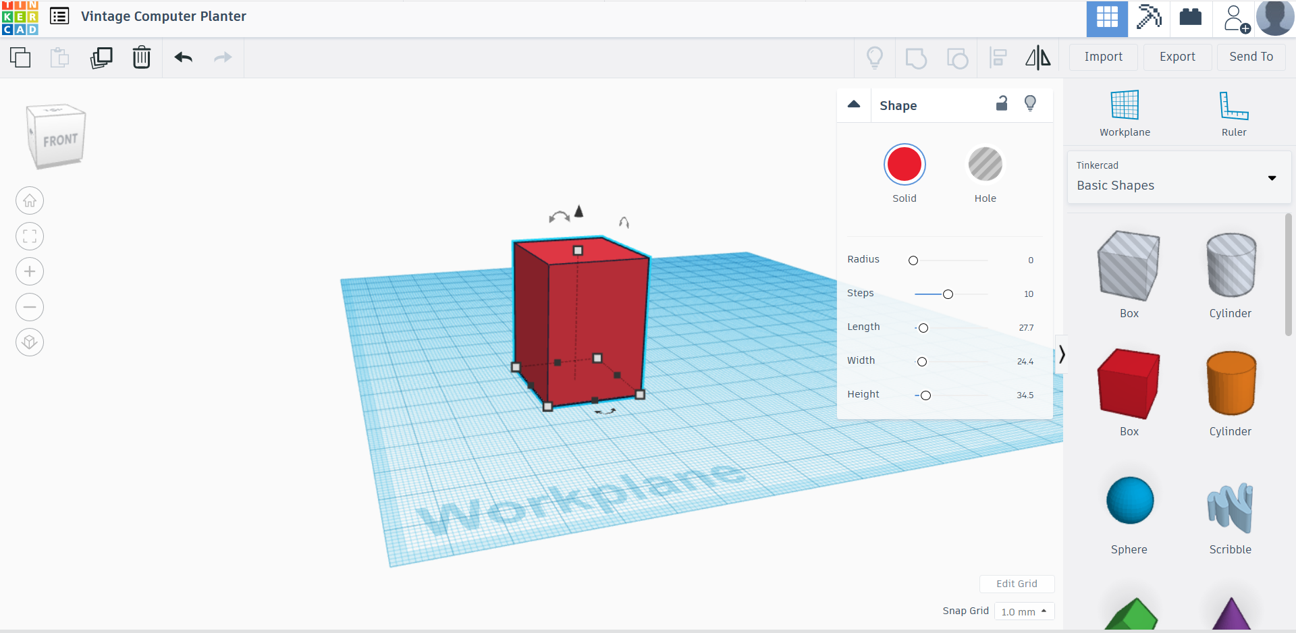Click the Home view button
Image resolution: width=1296 pixels, height=633 pixels.
[30, 200]
